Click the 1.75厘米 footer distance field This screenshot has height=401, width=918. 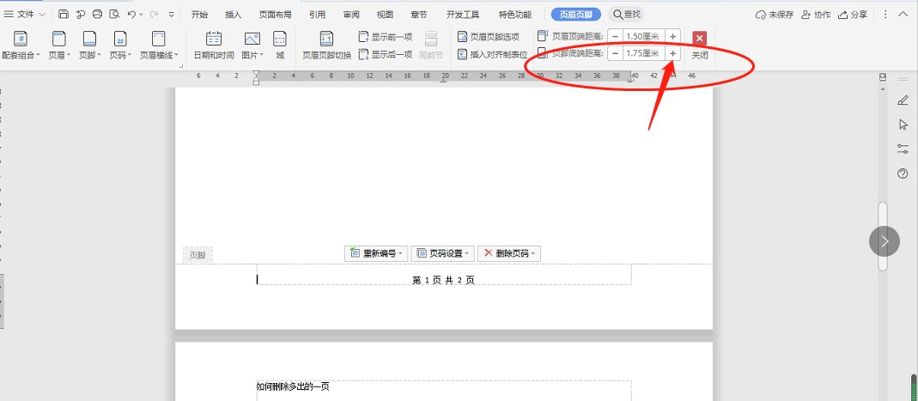tap(644, 53)
